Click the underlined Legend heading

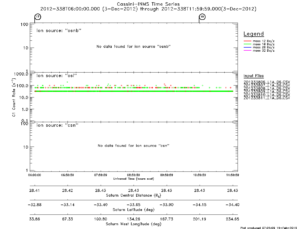coord(254,34)
